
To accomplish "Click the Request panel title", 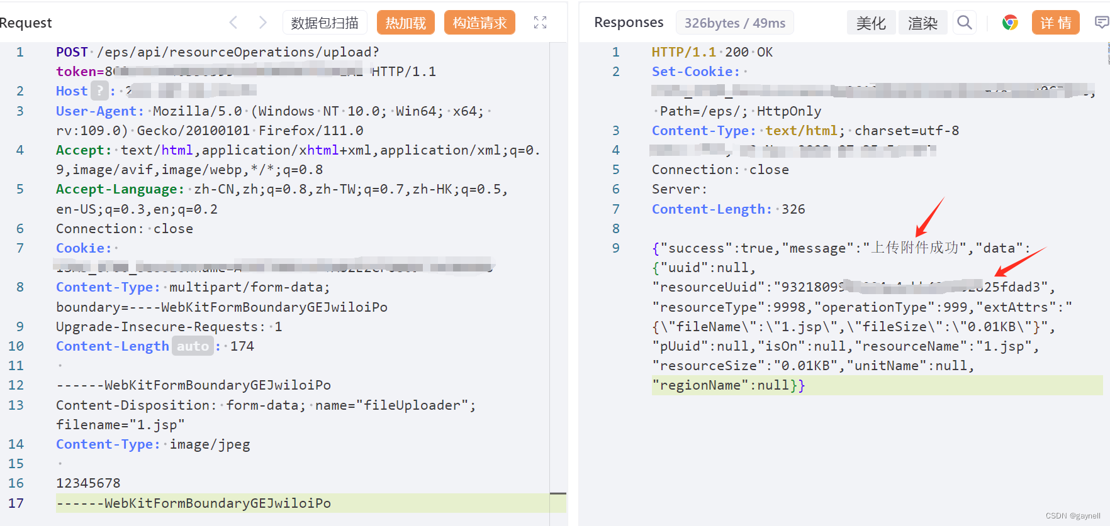I will (x=25, y=23).
